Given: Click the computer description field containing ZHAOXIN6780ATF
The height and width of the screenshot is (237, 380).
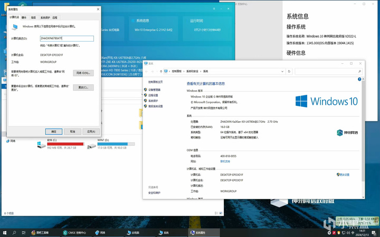Looking at the screenshot, I should [67, 38].
